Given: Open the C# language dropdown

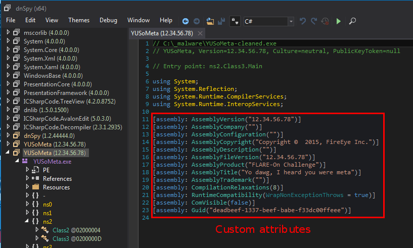Looking at the screenshot, I should point(291,21).
